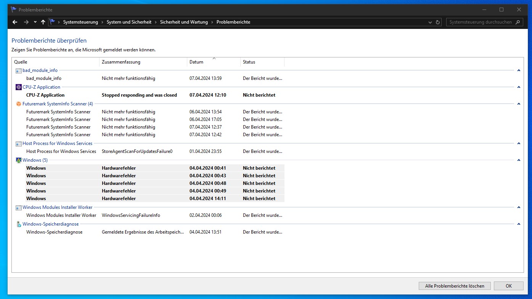Select Futuremark SystemInfo Scanner (4) group header
This screenshot has width=532, height=299.
58,104
